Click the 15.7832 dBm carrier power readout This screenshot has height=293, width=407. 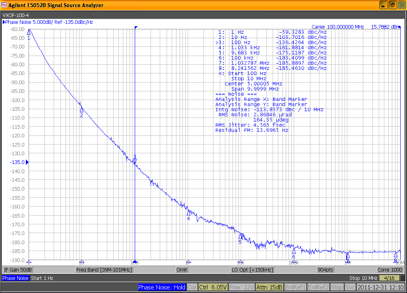pos(386,27)
